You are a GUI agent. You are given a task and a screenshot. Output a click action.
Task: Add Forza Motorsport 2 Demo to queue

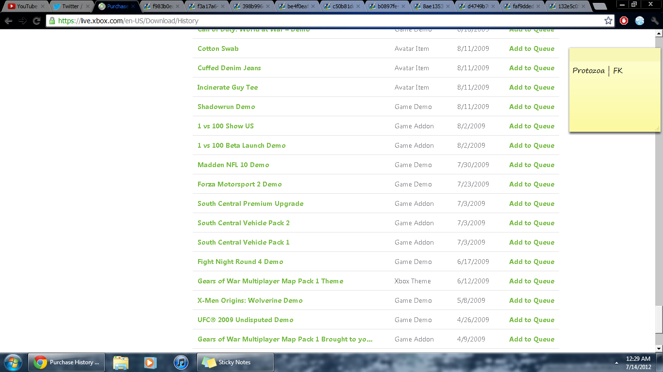pos(531,184)
